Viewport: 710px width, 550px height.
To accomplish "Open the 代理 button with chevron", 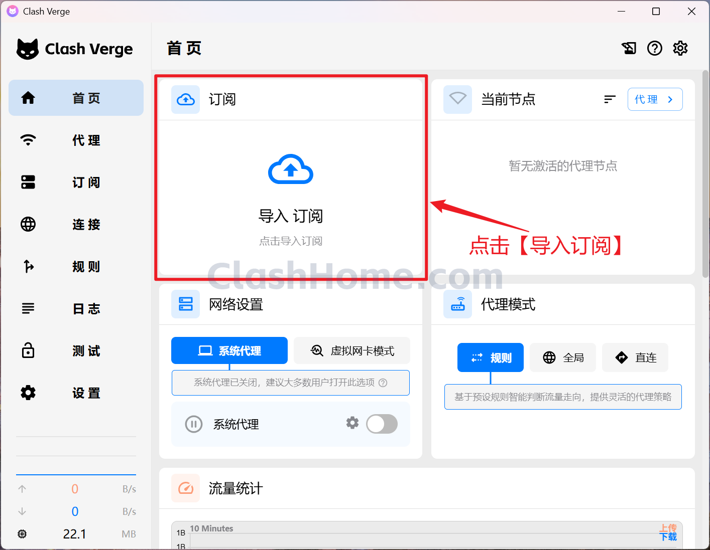I will pyautogui.click(x=655, y=99).
